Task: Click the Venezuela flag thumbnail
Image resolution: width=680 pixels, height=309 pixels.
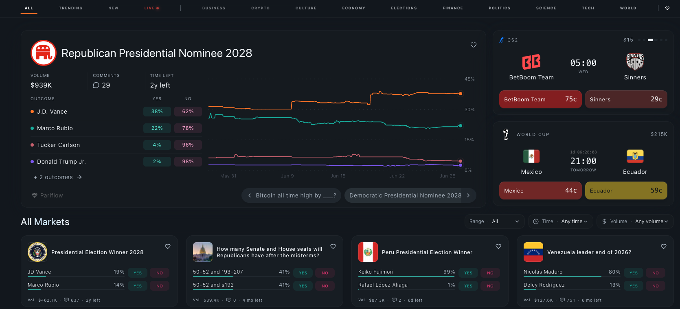Action: pyautogui.click(x=533, y=252)
